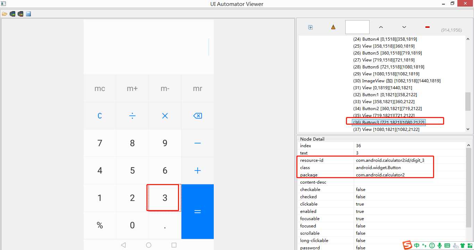The width and height of the screenshot is (474, 250).
Task: Open IME skin via shirt icon
Action: [x=462, y=245]
